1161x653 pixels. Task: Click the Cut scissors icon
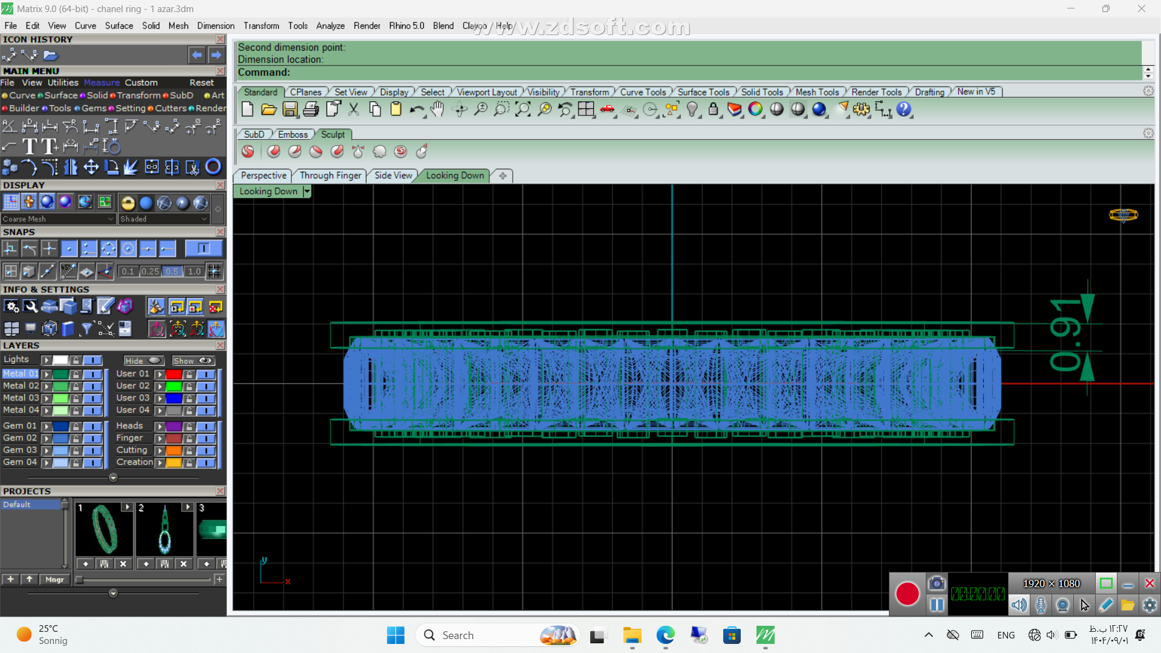354,109
